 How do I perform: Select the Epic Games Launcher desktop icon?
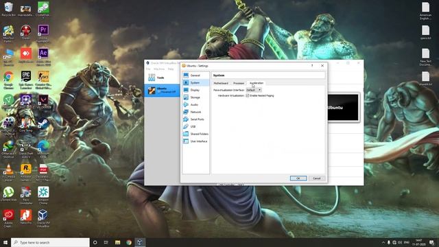coord(26,80)
